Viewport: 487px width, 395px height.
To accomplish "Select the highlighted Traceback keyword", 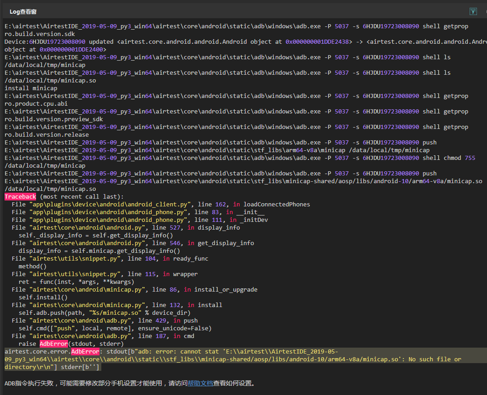I will pyautogui.click(x=20, y=196).
